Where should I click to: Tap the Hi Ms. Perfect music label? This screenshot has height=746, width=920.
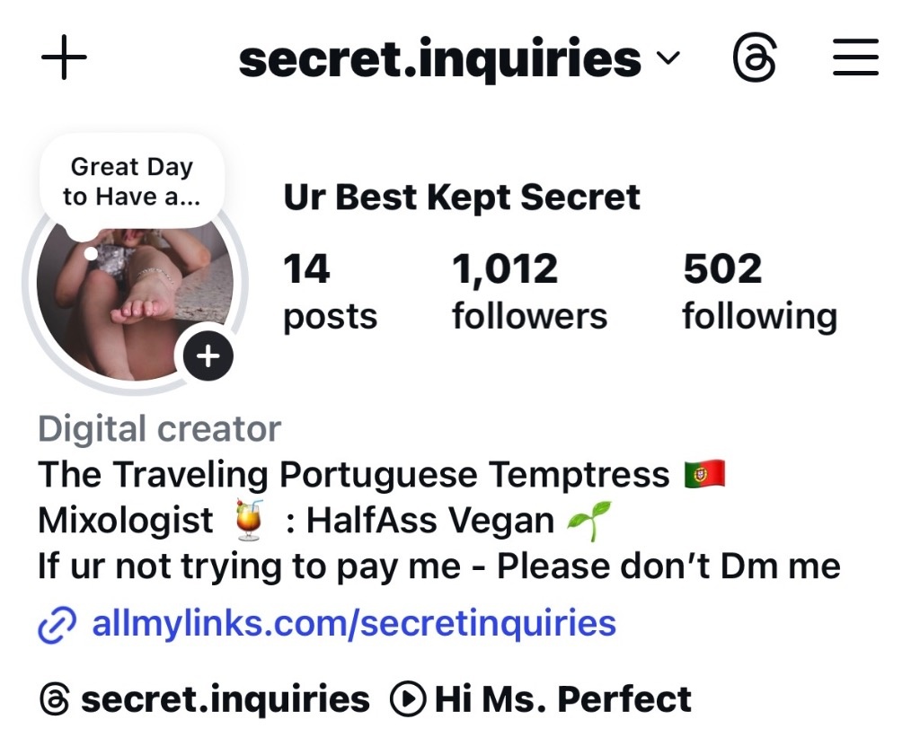562,699
